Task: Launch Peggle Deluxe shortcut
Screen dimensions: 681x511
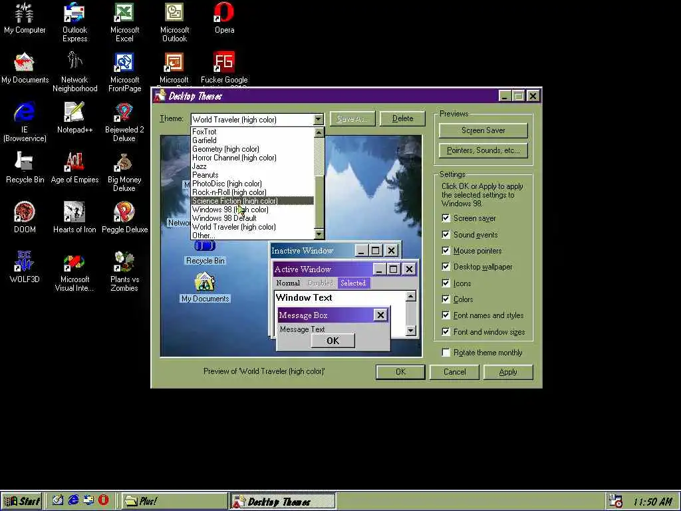Action: coord(124,218)
